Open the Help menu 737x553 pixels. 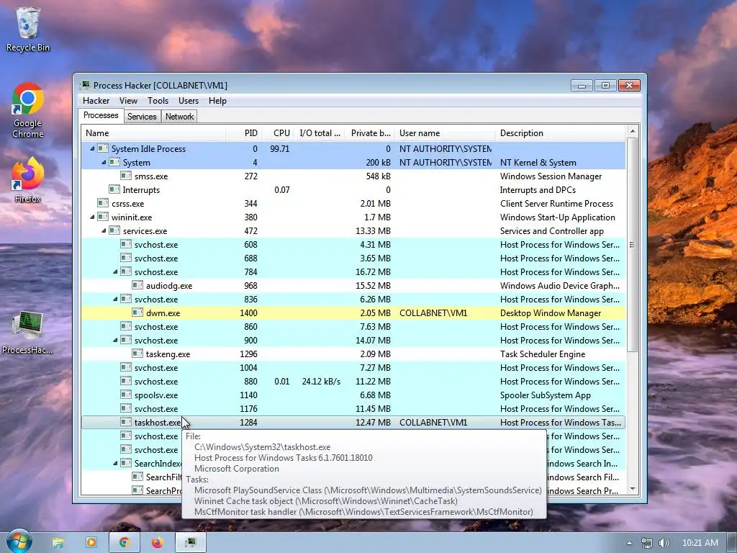[217, 101]
